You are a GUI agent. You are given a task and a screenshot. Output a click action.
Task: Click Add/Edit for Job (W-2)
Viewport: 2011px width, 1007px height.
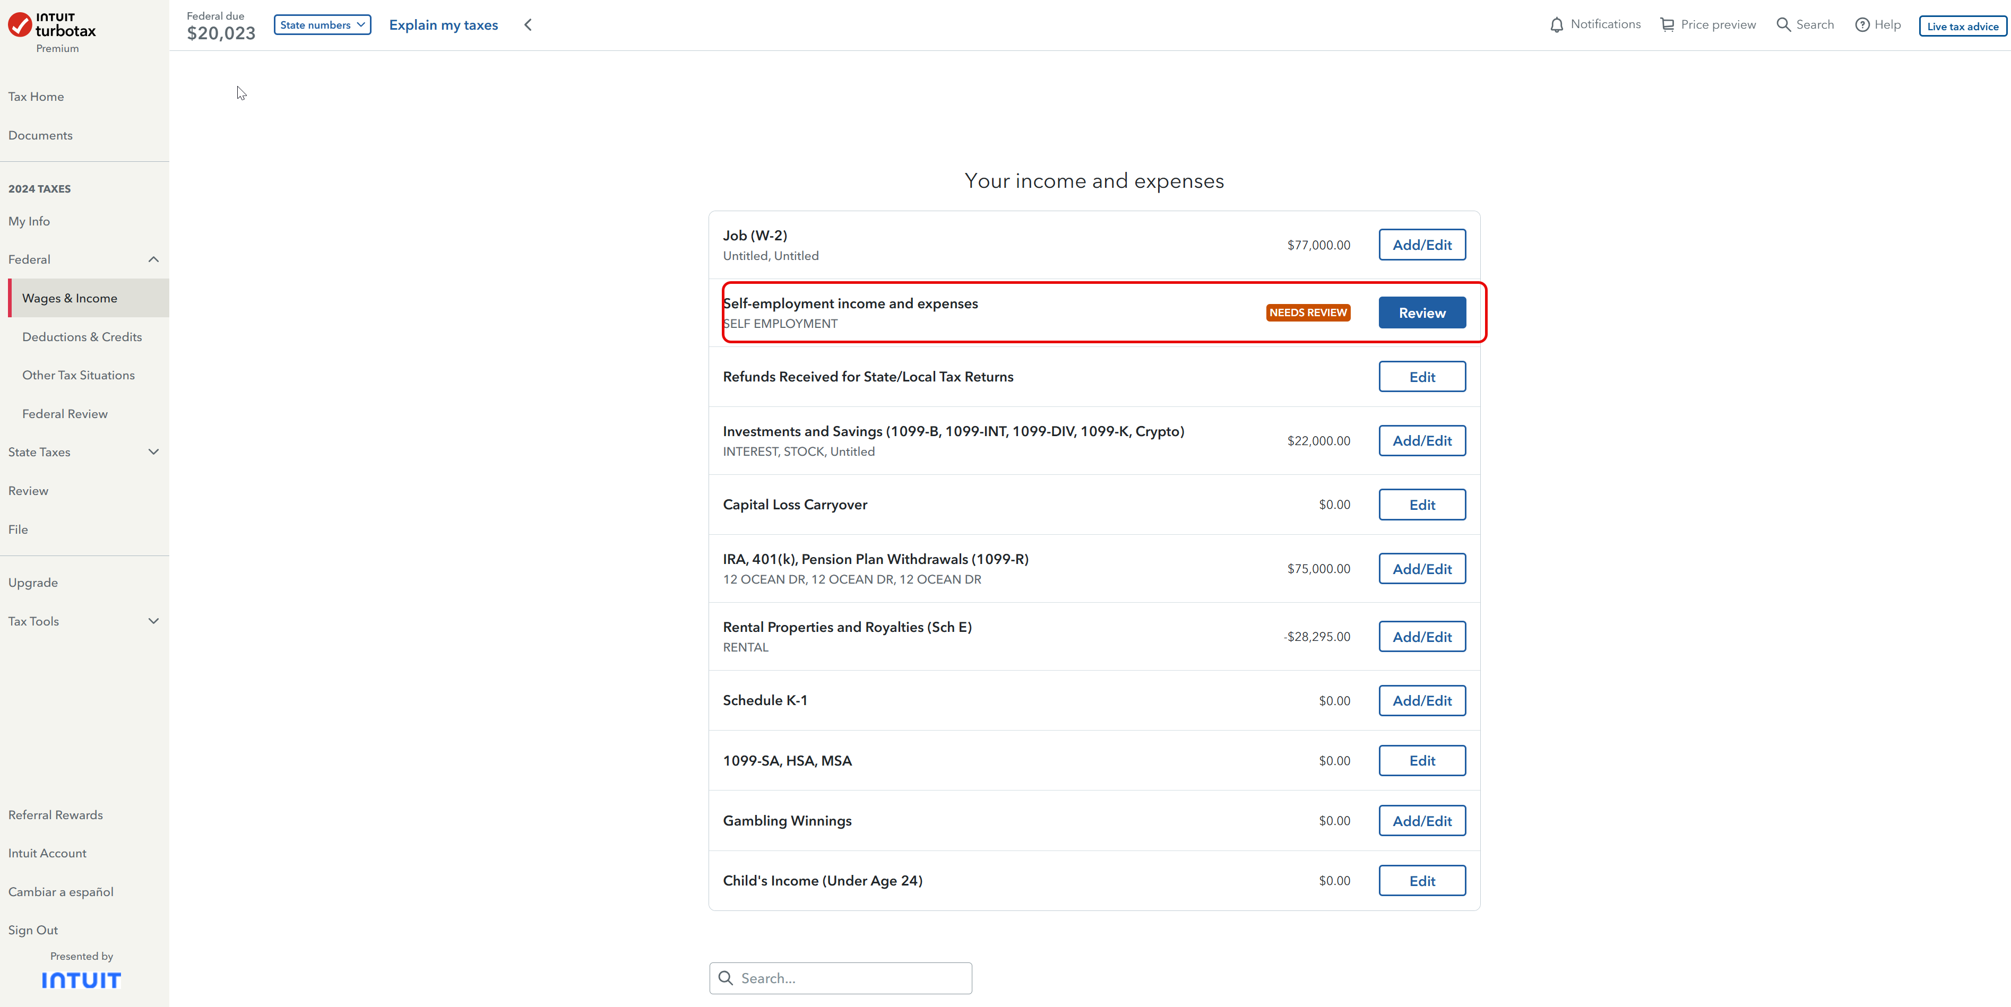click(x=1421, y=245)
